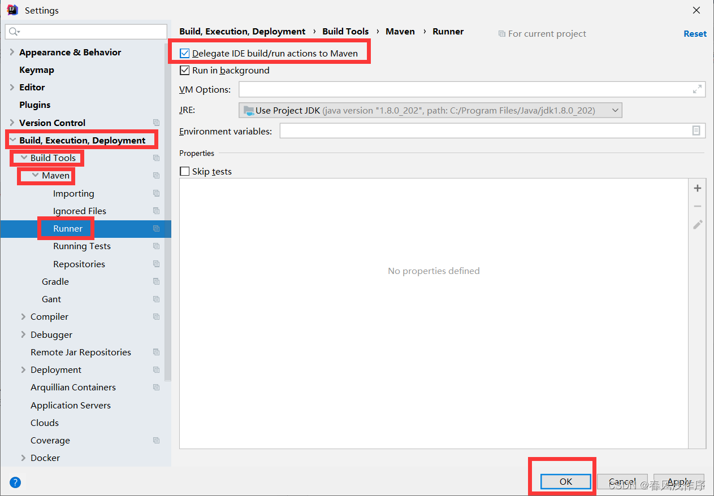This screenshot has width=714, height=496.
Task: Collapse the Maven node
Action: [x=35, y=175]
